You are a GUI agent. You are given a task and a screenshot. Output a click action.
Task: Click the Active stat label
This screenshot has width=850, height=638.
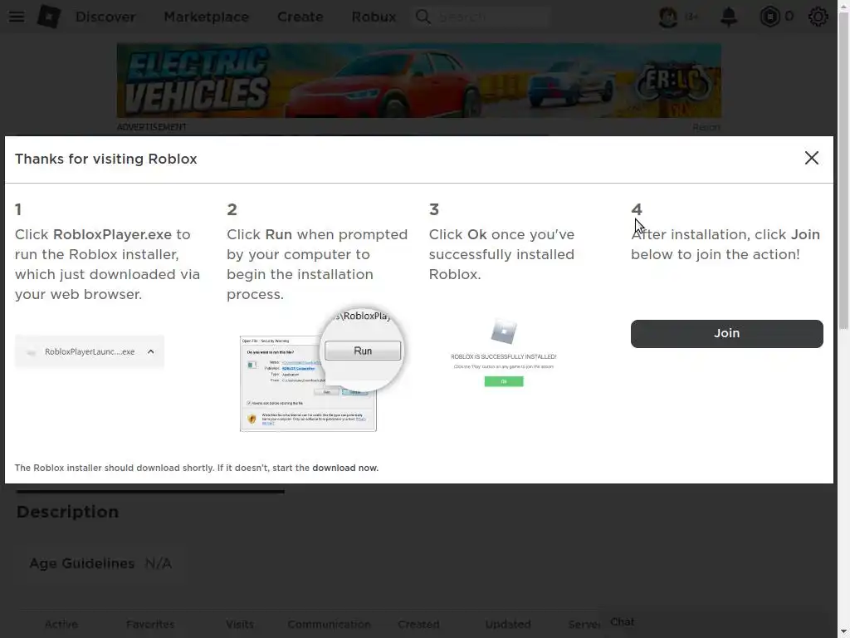61,625
